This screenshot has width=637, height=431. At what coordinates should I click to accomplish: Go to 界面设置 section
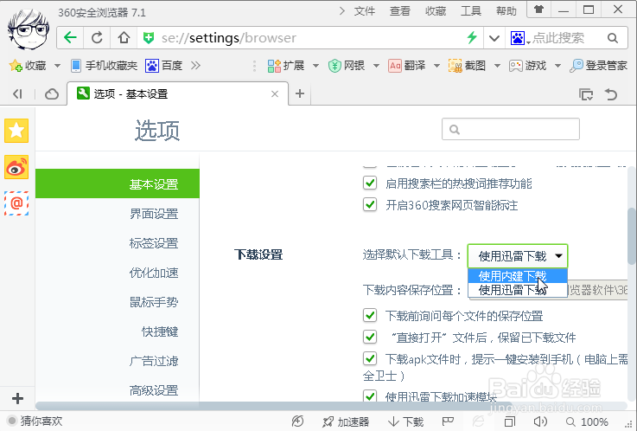pos(154,214)
